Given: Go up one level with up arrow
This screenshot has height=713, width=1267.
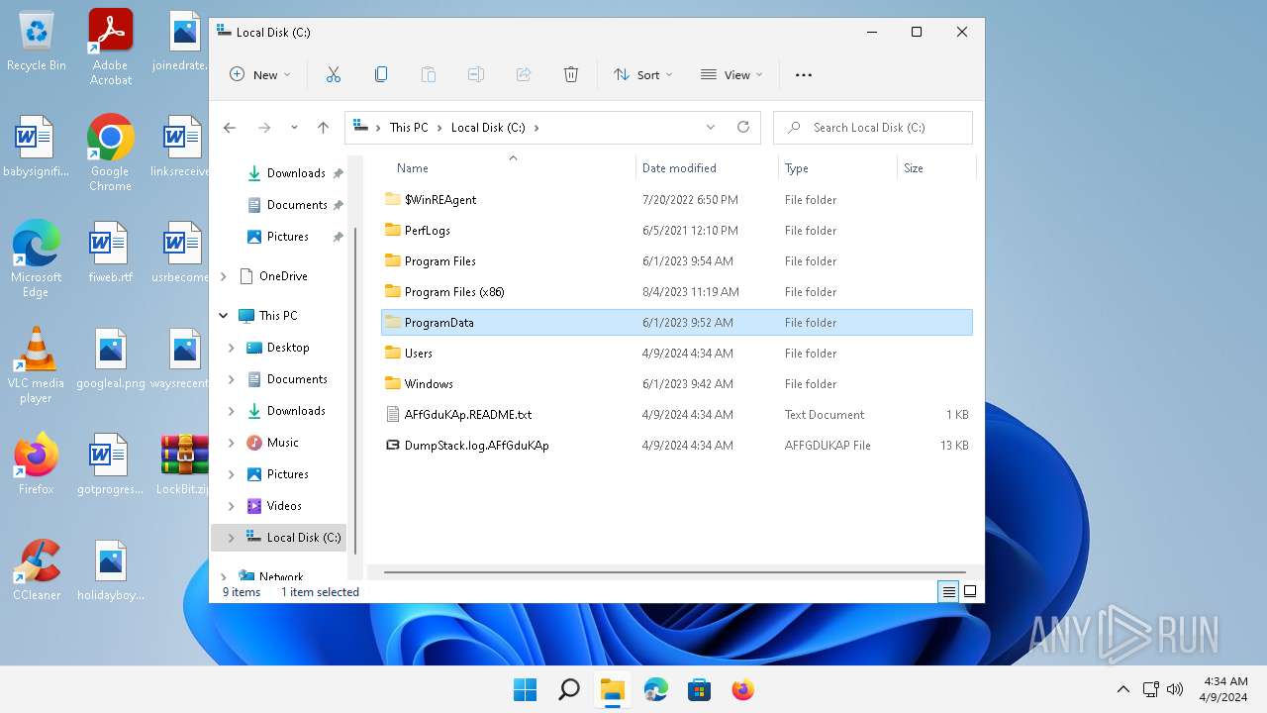Looking at the screenshot, I should pos(323,128).
